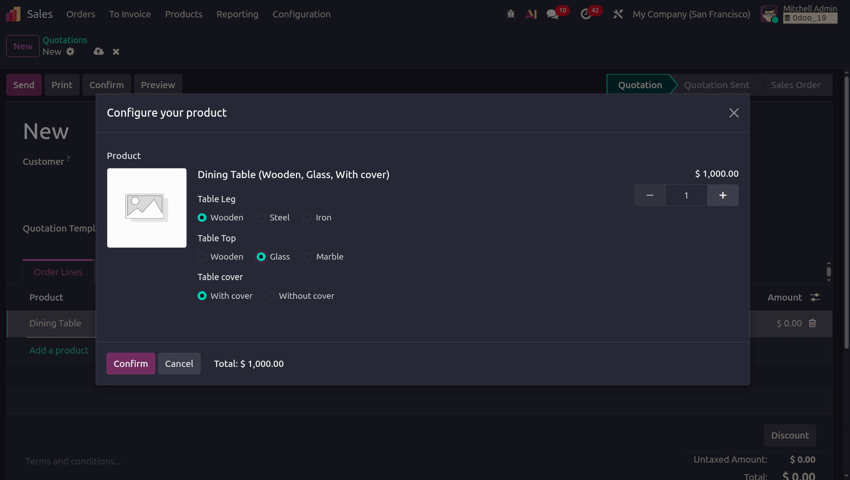Click the Discount button
This screenshot has width=850, height=480.
(x=790, y=435)
